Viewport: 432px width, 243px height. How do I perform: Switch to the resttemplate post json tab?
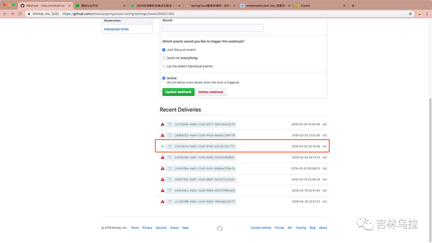click(265, 5)
